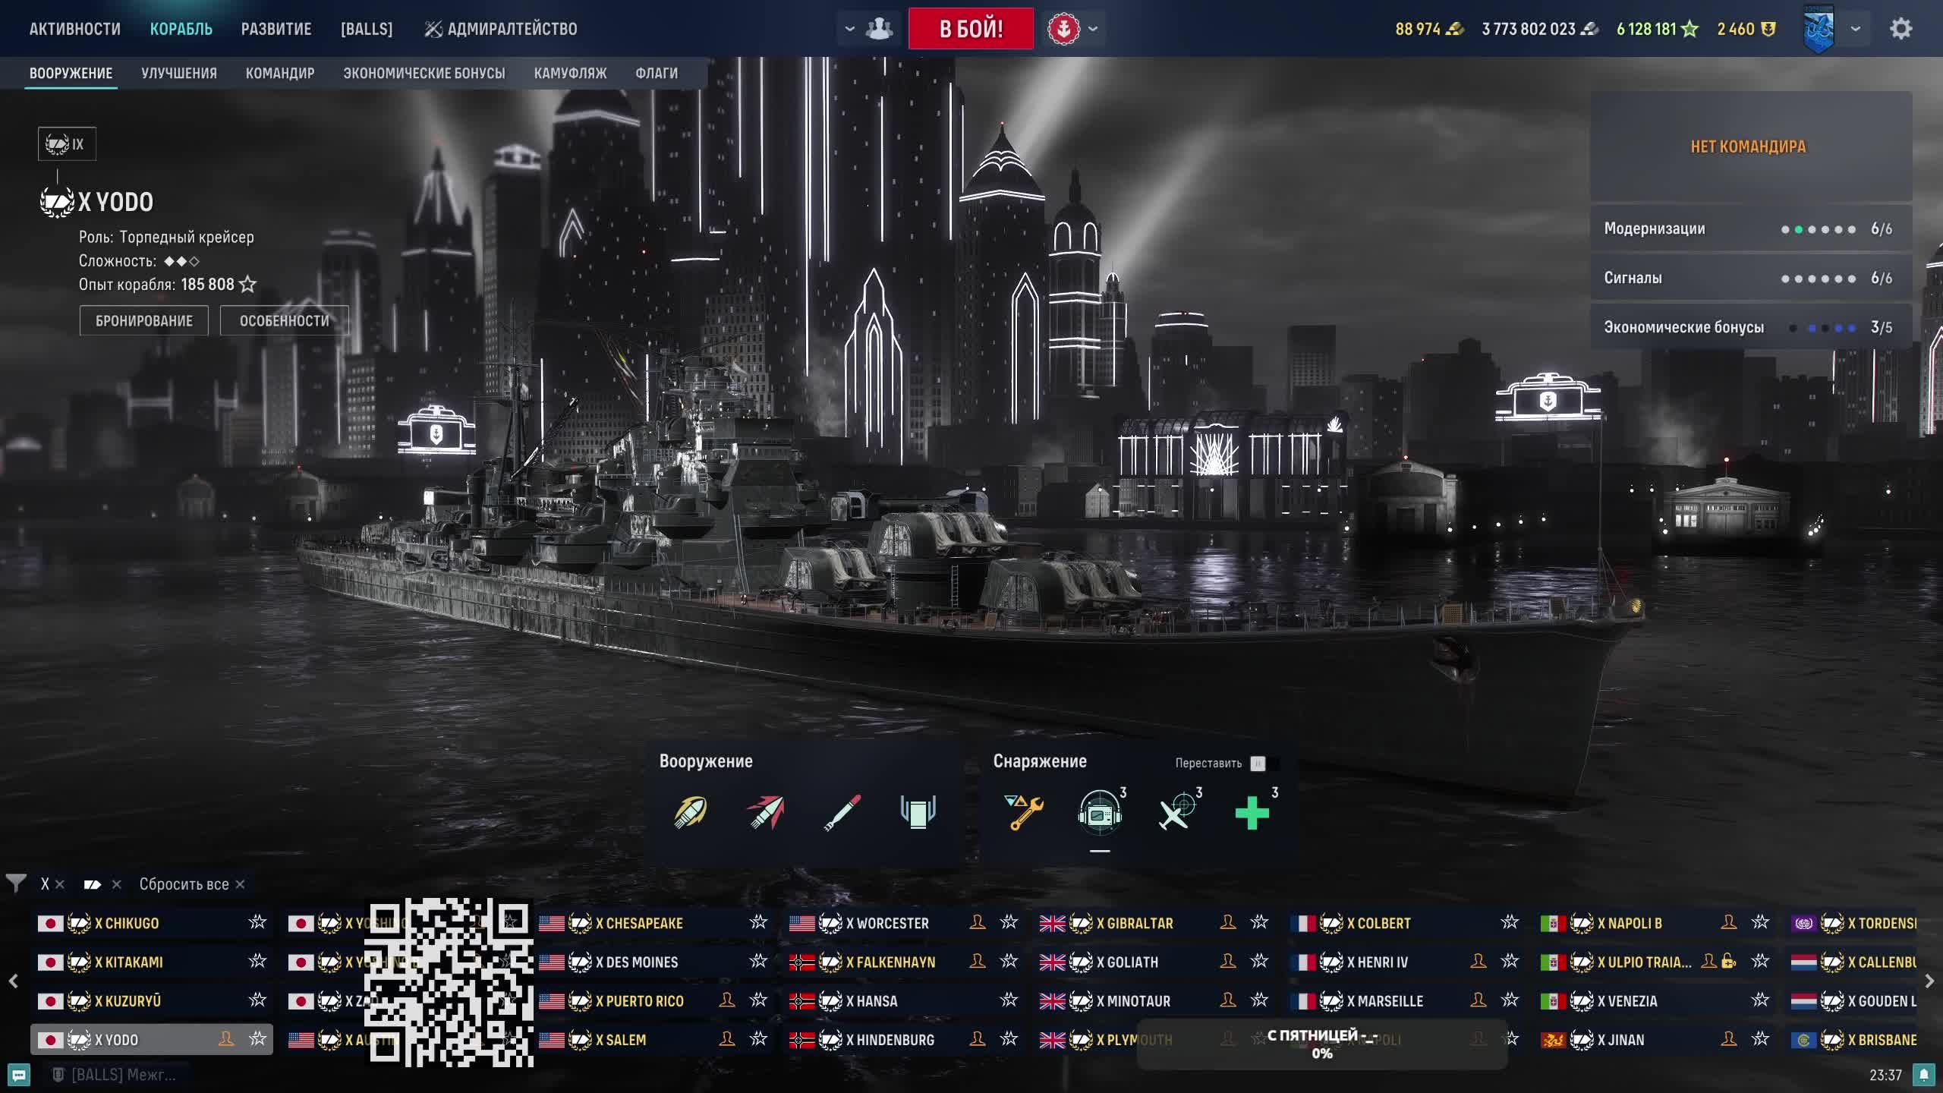
Task: Remove the tier X filter
Action: (60, 884)
